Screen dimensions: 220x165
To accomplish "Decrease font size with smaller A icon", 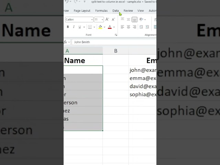I will (x=113, y=19).
